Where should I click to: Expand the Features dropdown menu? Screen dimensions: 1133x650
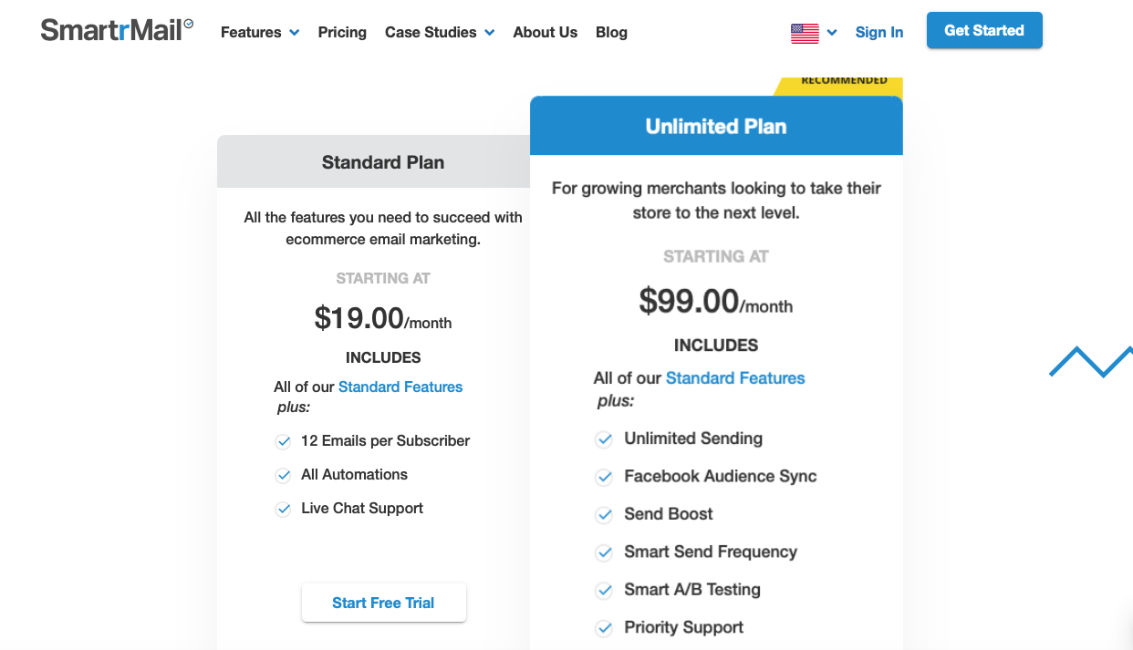pyautogui.click(x=260, y=33)
